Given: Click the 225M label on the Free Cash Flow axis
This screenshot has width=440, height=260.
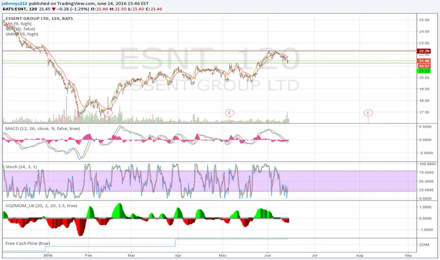Looking at the screenshot, I should point(424,245).
